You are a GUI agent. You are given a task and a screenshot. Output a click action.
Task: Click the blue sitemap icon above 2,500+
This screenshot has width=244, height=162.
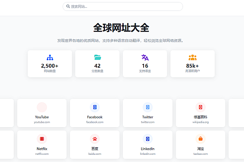point(50,58)
